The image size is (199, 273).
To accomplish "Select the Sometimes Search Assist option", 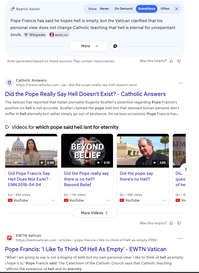I will point(147,9).
